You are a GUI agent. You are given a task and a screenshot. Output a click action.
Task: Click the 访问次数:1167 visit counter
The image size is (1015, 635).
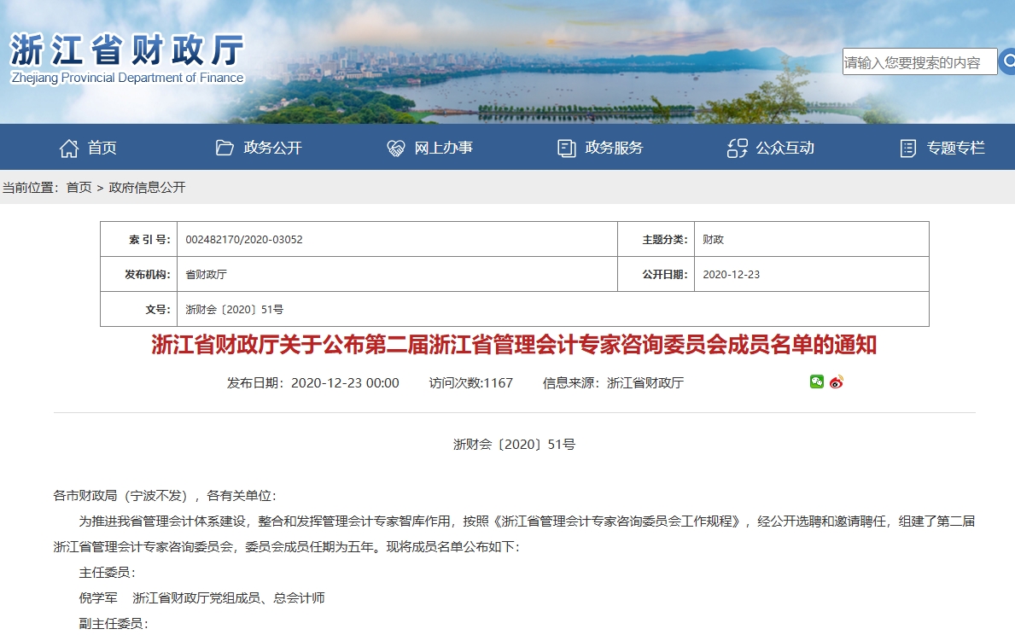coord(470,383)
